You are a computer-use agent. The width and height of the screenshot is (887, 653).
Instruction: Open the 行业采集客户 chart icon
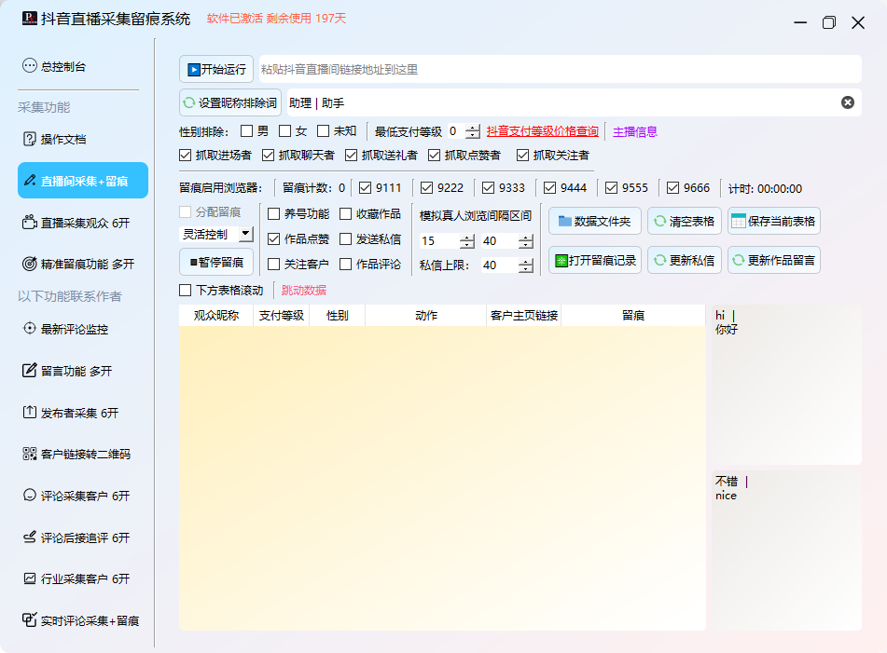pyautogui.click(x=30, y=578)
